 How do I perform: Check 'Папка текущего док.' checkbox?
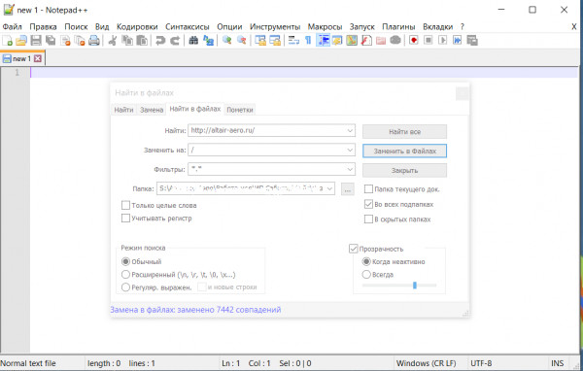pos(368,189)
